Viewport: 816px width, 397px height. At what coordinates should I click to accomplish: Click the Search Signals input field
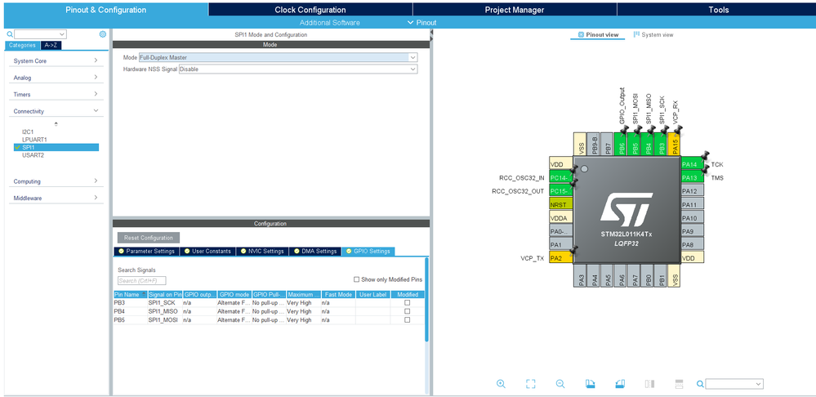[x=141, y=281]
